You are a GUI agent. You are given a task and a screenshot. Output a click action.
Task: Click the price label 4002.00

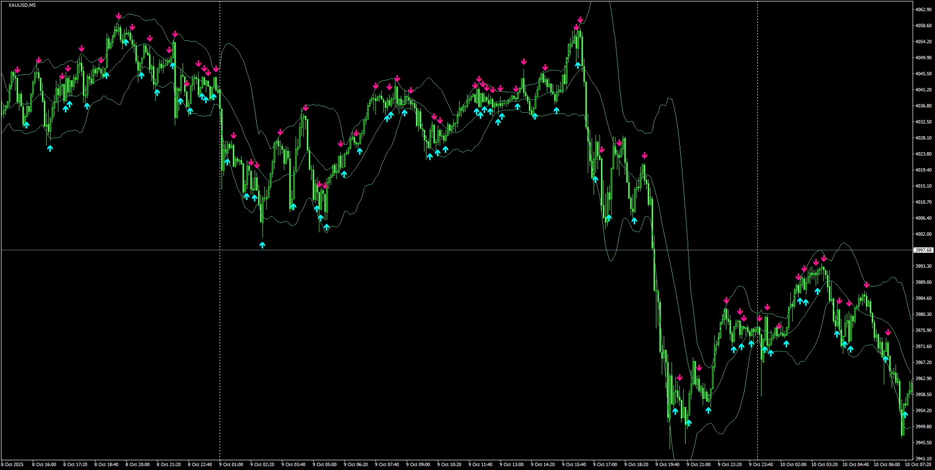pyautogui.click(x=923, y=234)
